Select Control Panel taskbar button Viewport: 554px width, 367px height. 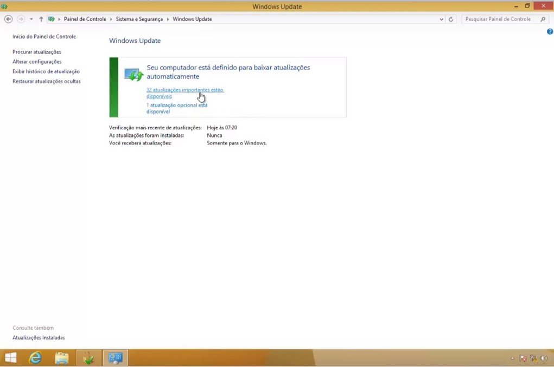pos(116,358)
